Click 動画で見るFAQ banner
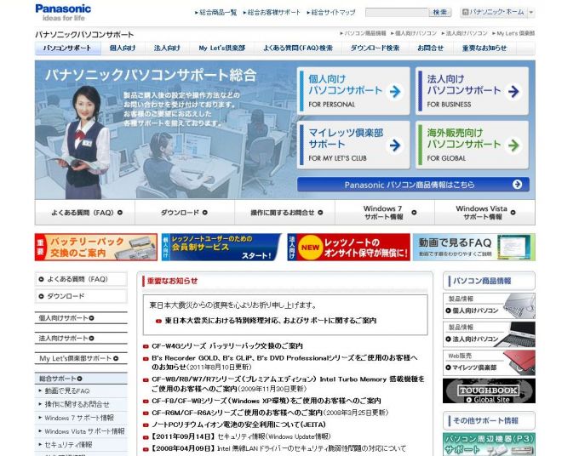 (474, 247)
